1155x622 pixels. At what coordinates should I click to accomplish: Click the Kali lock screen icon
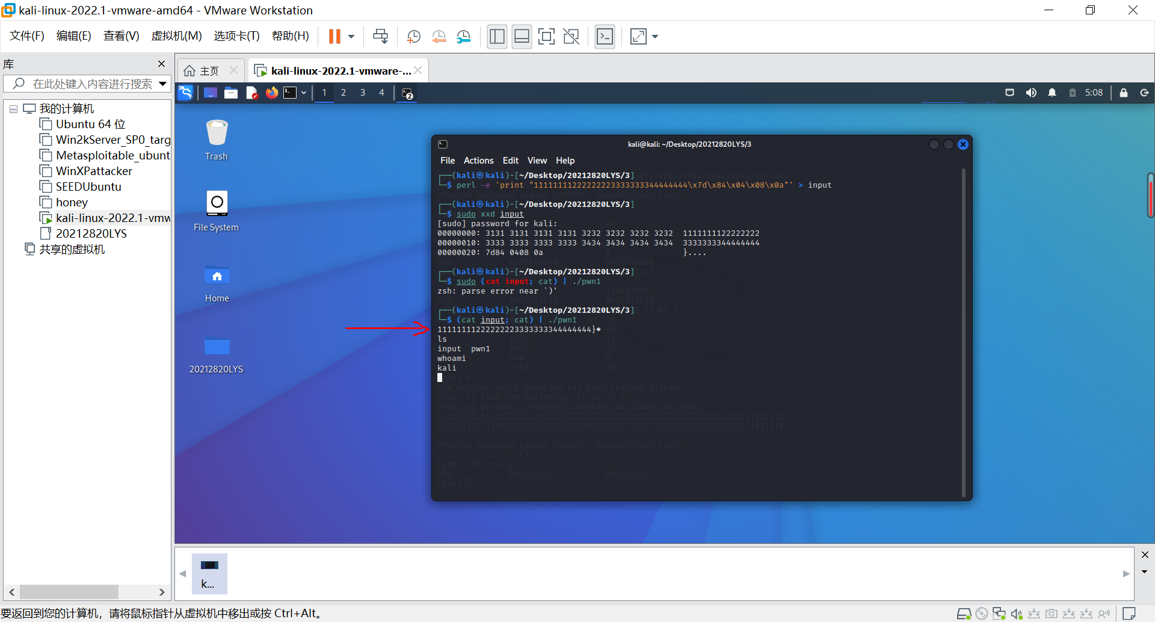click(1124, 93)
